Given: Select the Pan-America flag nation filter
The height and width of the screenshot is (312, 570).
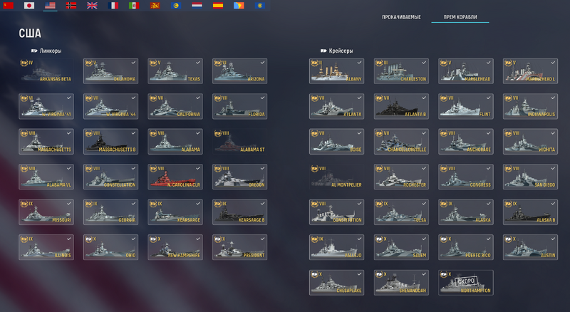Looking at the screenshot, I should pyautogui.click(x=239, y=6).
